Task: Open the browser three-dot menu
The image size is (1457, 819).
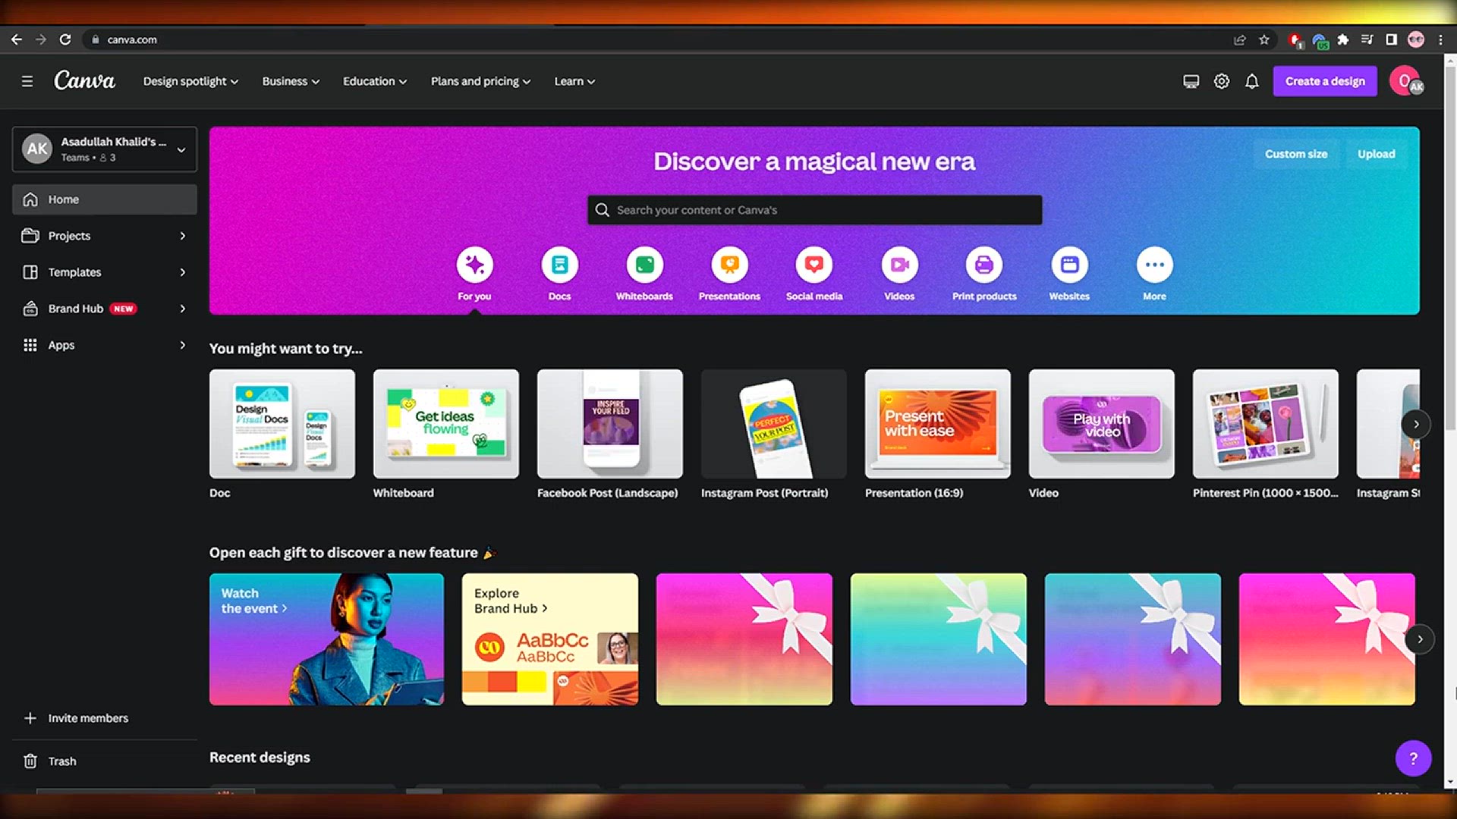Action: click(x=1440, y=39)
